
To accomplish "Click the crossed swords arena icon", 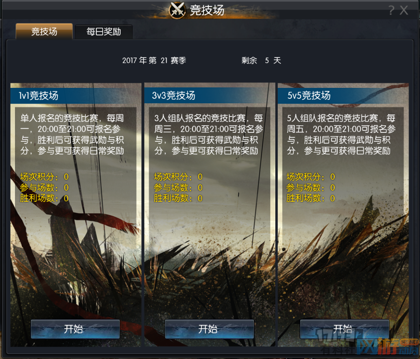I will pos(177,10).
